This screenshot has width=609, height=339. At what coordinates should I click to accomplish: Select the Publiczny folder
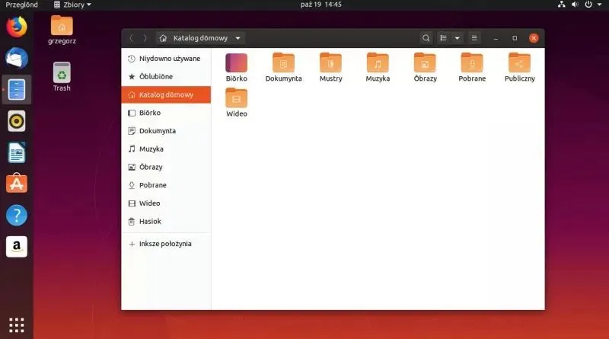(x=520, y=67)
